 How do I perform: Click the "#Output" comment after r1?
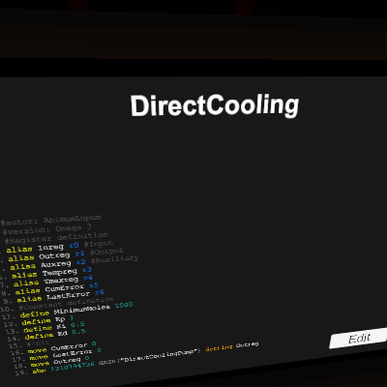point(106,252)
